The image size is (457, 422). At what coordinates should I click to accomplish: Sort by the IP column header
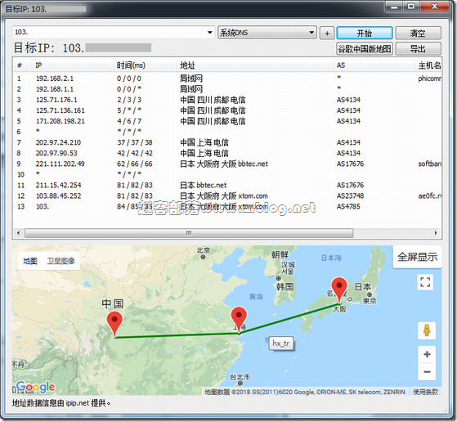(72, 65)
